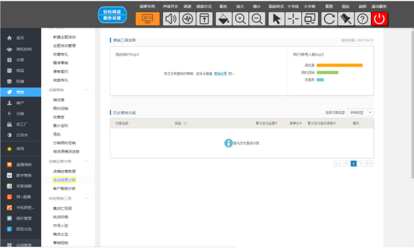
Task: Open the 所有类型 plan type dropdown
Action: coord(360,112)
